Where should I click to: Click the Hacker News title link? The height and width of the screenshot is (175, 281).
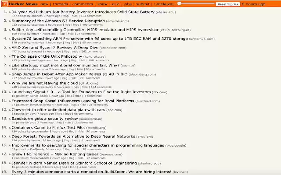[23, 4]
